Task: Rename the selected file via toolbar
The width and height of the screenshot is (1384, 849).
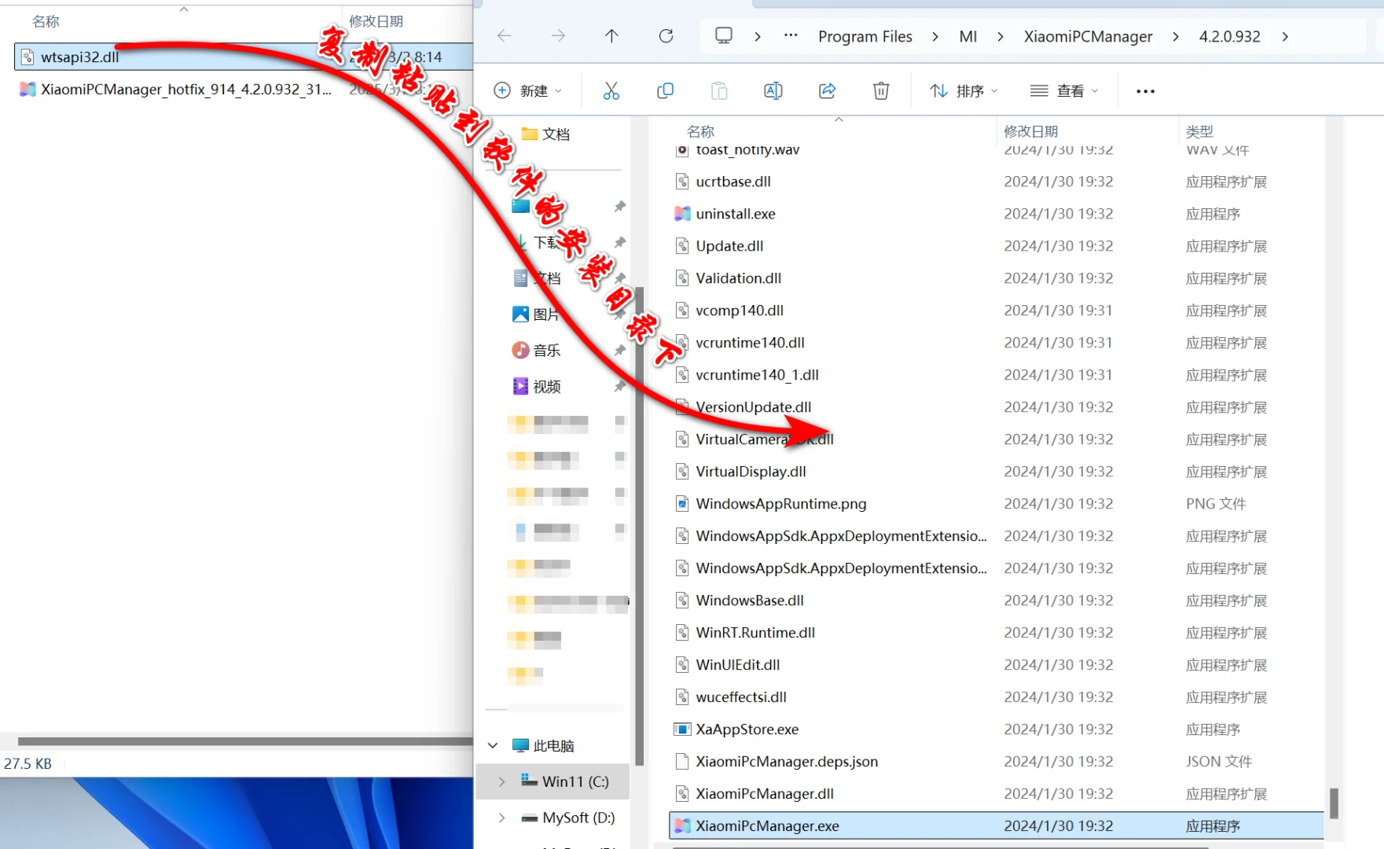Action: click(x=773, y=91)
